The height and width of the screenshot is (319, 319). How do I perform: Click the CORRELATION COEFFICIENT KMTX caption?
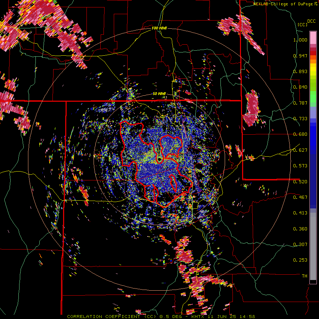[x=161, y=317]
